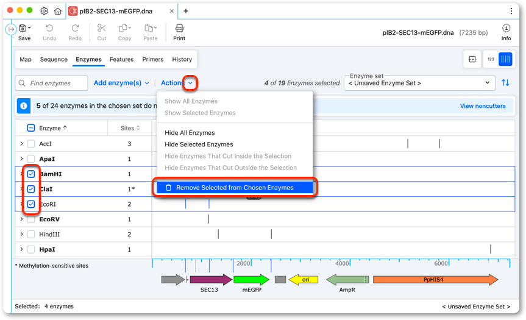526x320 pixels.
Task: Click the Unsaved Enzyme Set status label
Action: (476, 306)
